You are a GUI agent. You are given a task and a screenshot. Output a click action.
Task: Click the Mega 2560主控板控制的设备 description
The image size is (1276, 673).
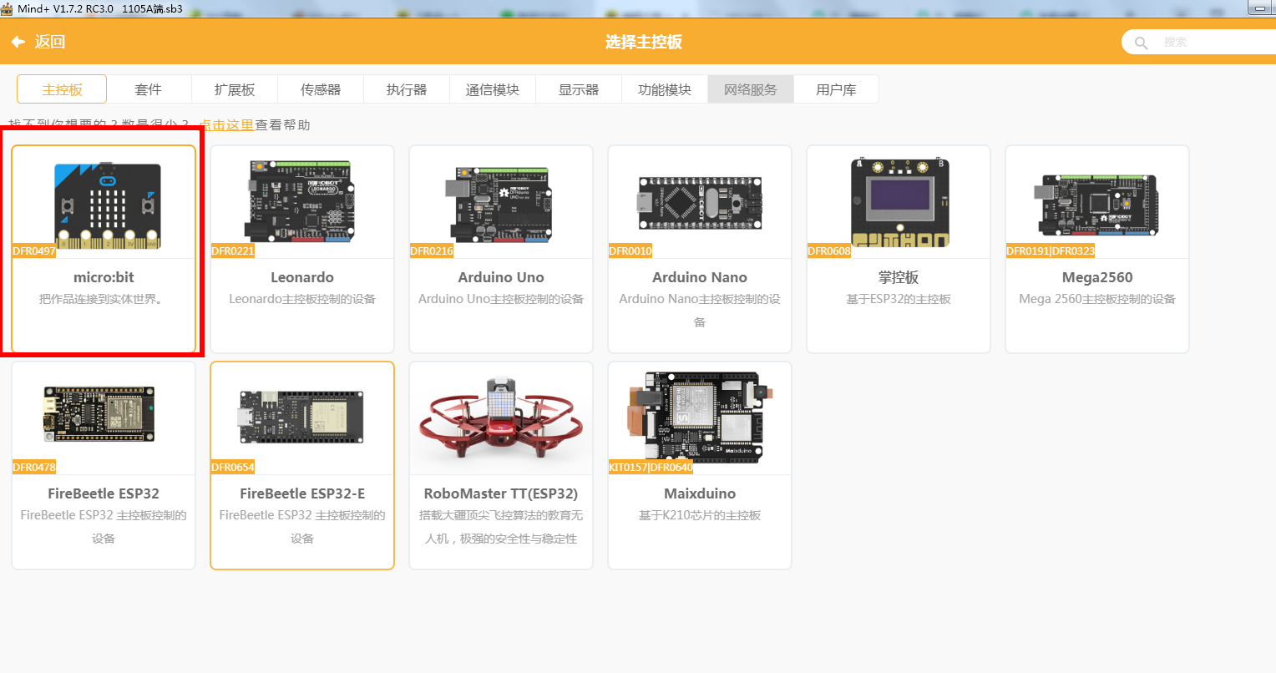pyautogui.click(x=1097, y=299)
